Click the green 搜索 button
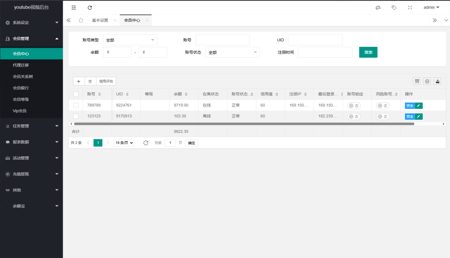Viewport: 450px width, 258px height. 368,52
